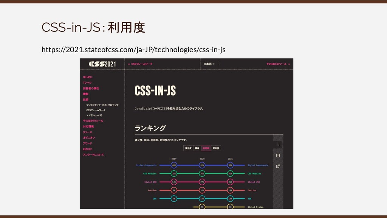Click Styled Components 2020 data point
The height and width of the screenshot is (218, 387).
point(202,165)
